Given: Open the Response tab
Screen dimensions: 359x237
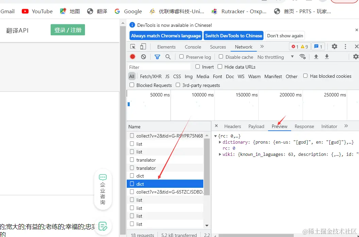Looking at the screenshot, I should click(x=304, y=126).
